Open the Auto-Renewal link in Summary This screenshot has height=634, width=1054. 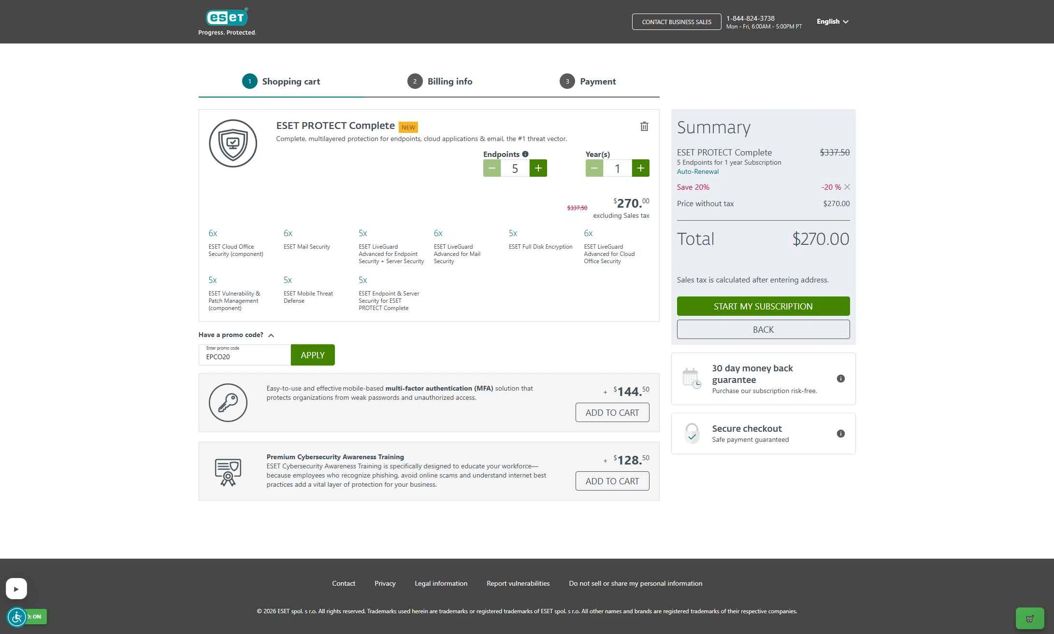pyautogui.click(x=697, y=171)
